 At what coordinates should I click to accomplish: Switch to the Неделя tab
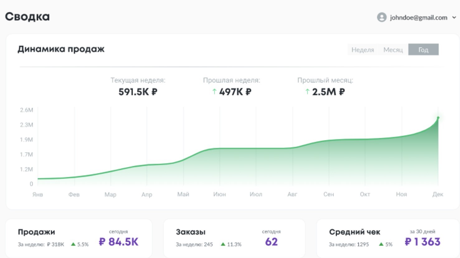[363, 49]
